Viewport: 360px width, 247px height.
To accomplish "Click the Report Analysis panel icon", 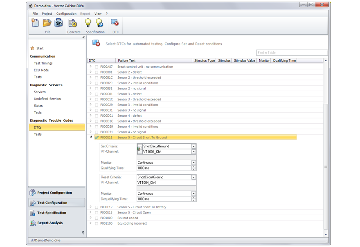I will tap(33, 223).
